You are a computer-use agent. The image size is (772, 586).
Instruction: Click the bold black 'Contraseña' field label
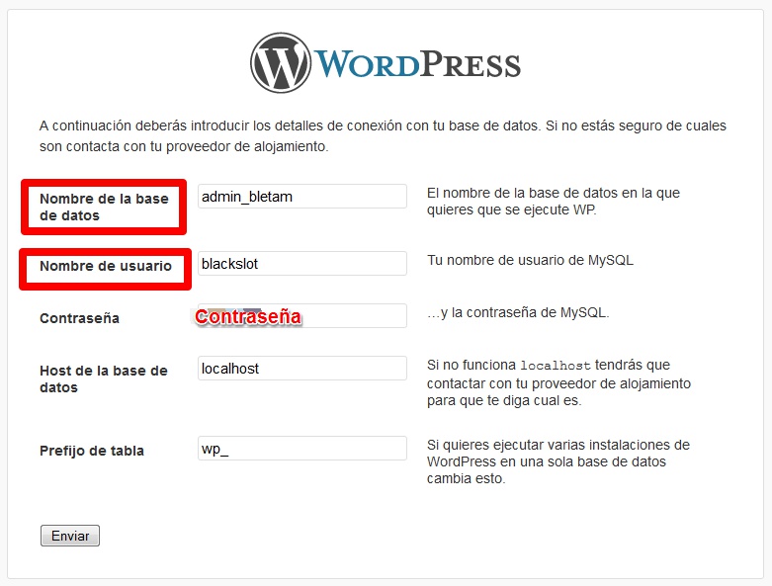pos(79,318)
